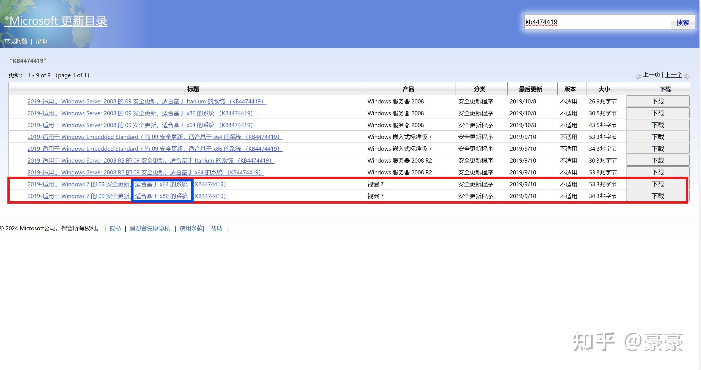Open the 常见问题 FAQ link
This screenshot has width=701, height=370.
(x=16, y=41)
